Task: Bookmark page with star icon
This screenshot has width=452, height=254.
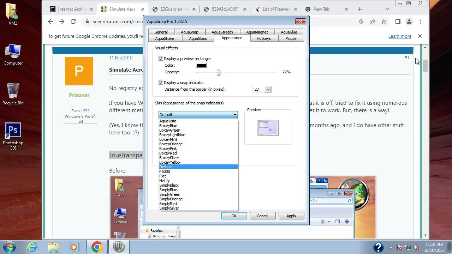Action: click(x=384, y=22)
